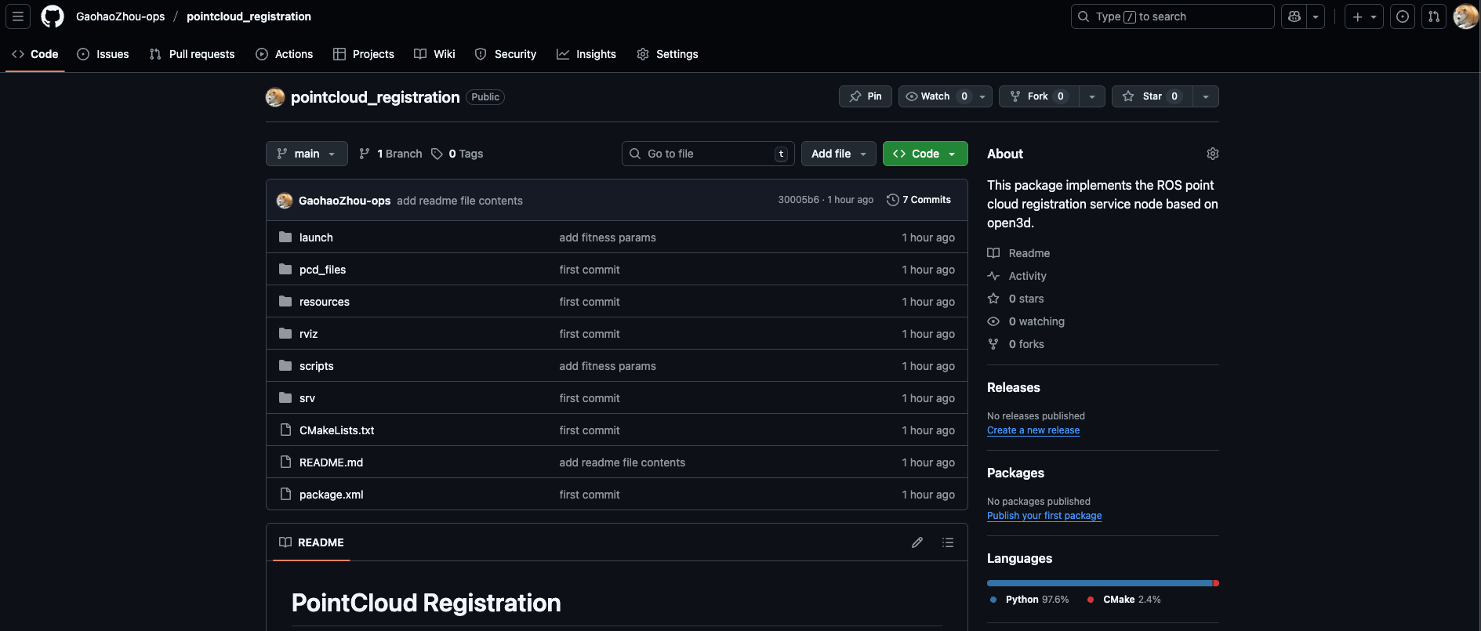Open the Activity link in About
Image resolution: width=1481 pixels, height=631 pixels.
coord(1017,276)
